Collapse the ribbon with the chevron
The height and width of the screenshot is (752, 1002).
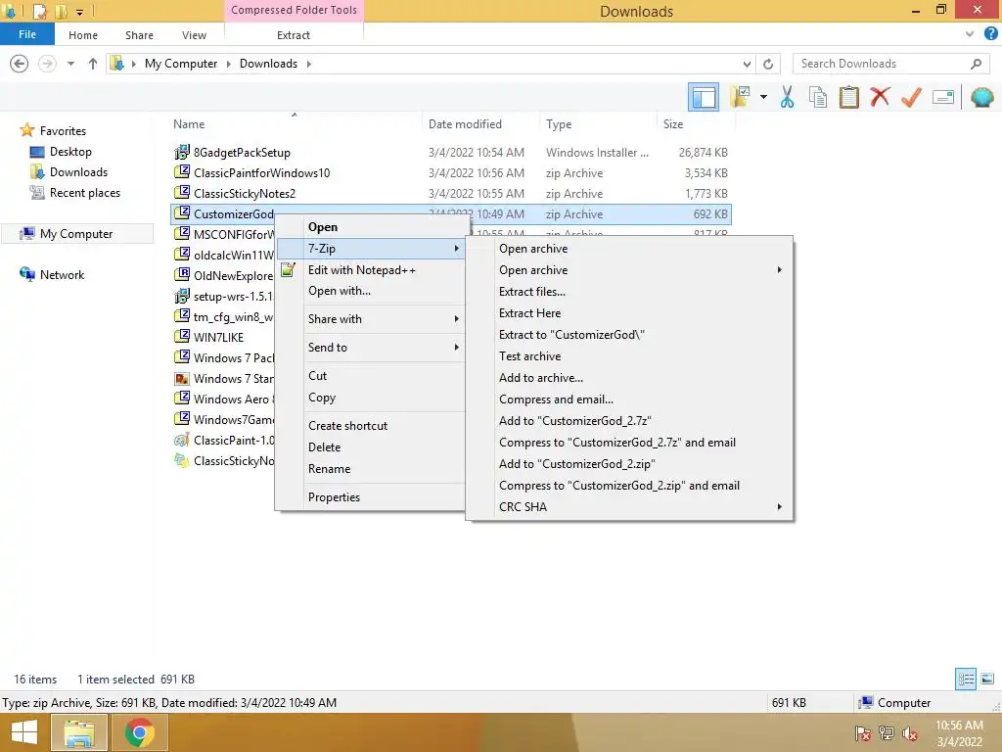(970, 34)
